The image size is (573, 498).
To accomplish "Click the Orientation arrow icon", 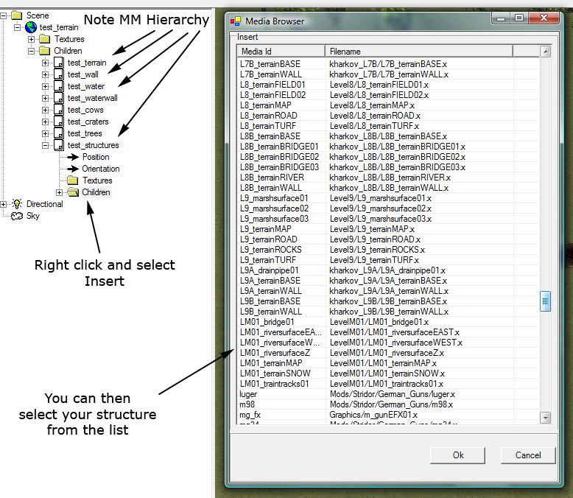I will pyautogui.click(x=73, y=169).
